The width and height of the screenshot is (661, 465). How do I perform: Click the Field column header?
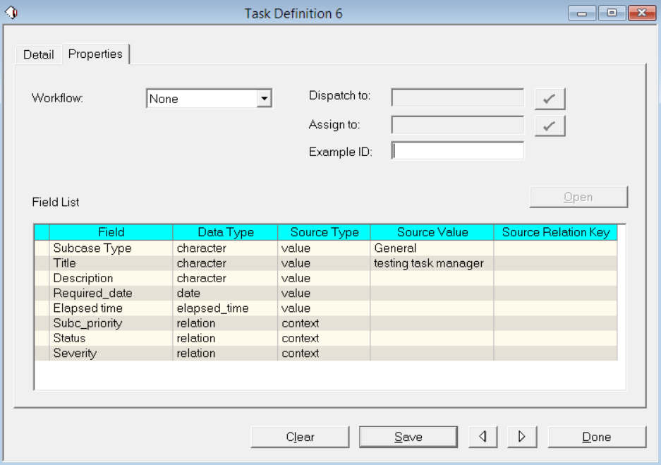coord(110,231)
